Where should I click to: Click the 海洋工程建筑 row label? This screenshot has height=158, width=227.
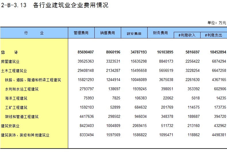[16, 98]
